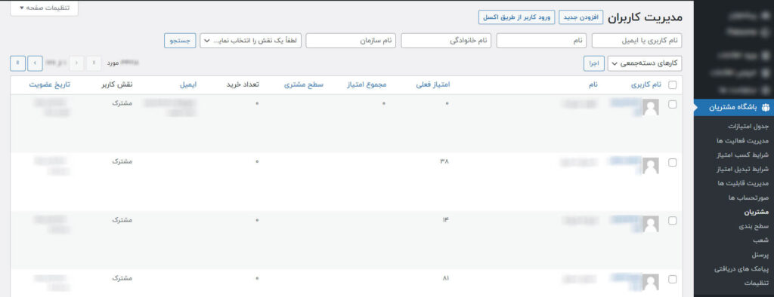
Task: Click the نام خانوادگی filter field
Action: click(446, 41)
